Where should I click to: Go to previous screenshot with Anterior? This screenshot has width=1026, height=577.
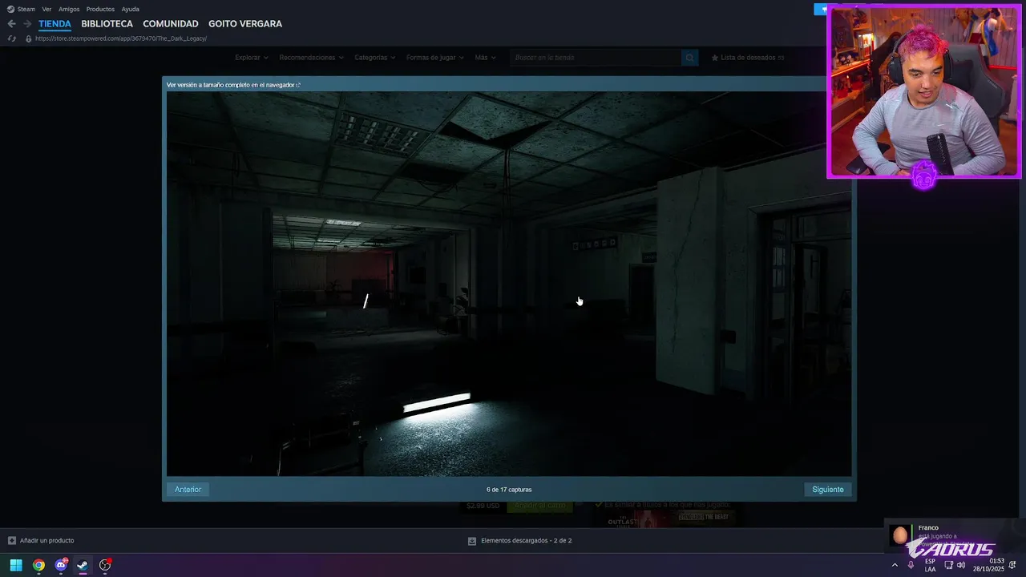(188, 490)
